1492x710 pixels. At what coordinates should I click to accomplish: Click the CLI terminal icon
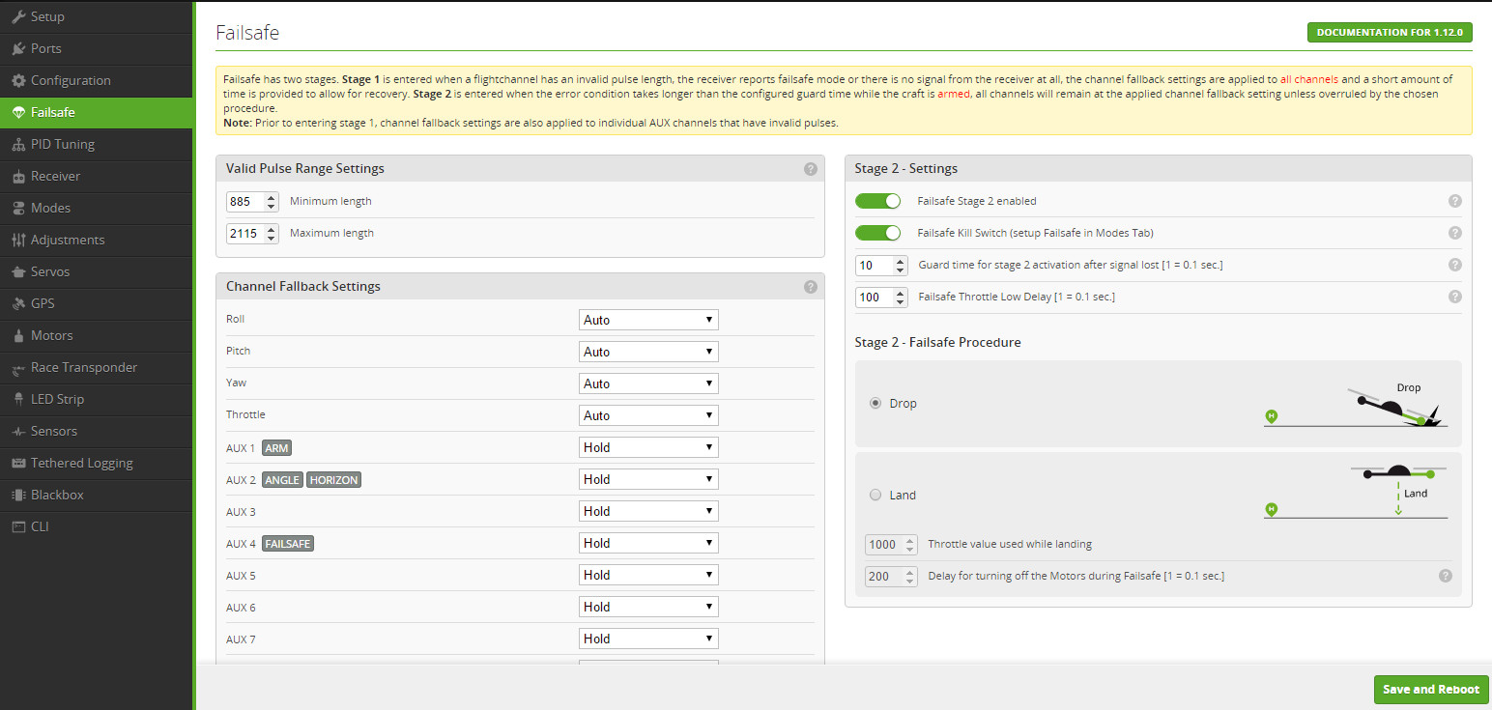tap(18, 526)
